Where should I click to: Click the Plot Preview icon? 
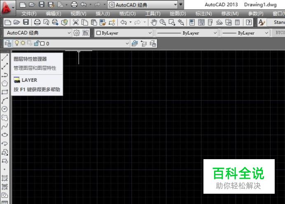click(46, 23)
